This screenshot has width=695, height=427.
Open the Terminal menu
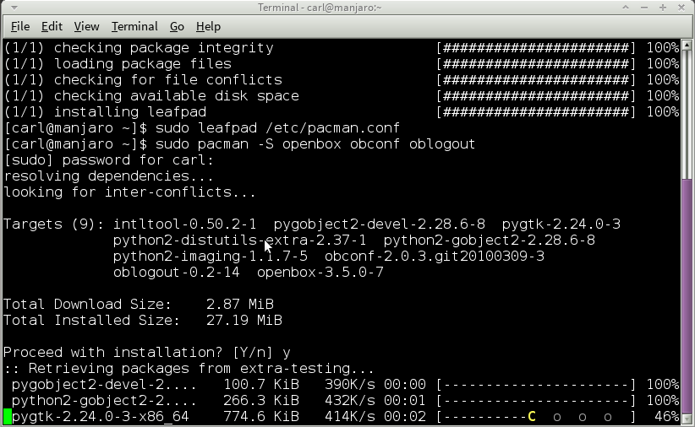(x=134, y=26)
